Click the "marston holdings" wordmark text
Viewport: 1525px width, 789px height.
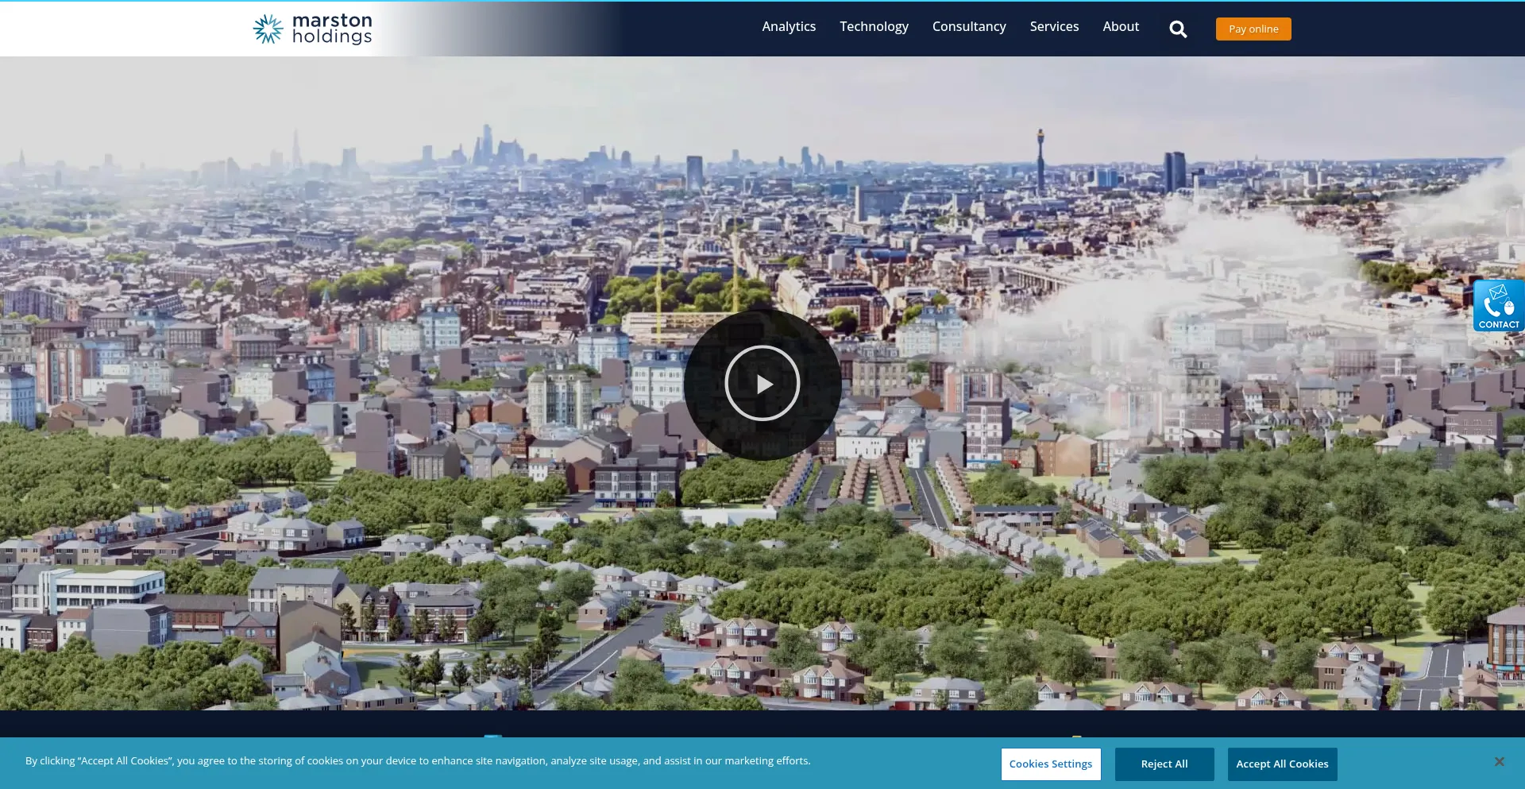[x=332, y=29]
